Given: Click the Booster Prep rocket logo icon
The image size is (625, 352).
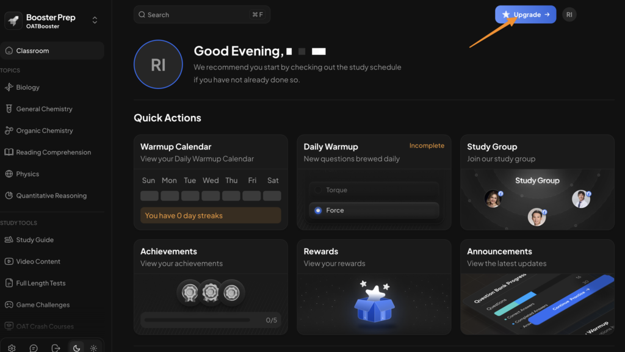Looking at the screenshot, I should [x=13, y=21].
